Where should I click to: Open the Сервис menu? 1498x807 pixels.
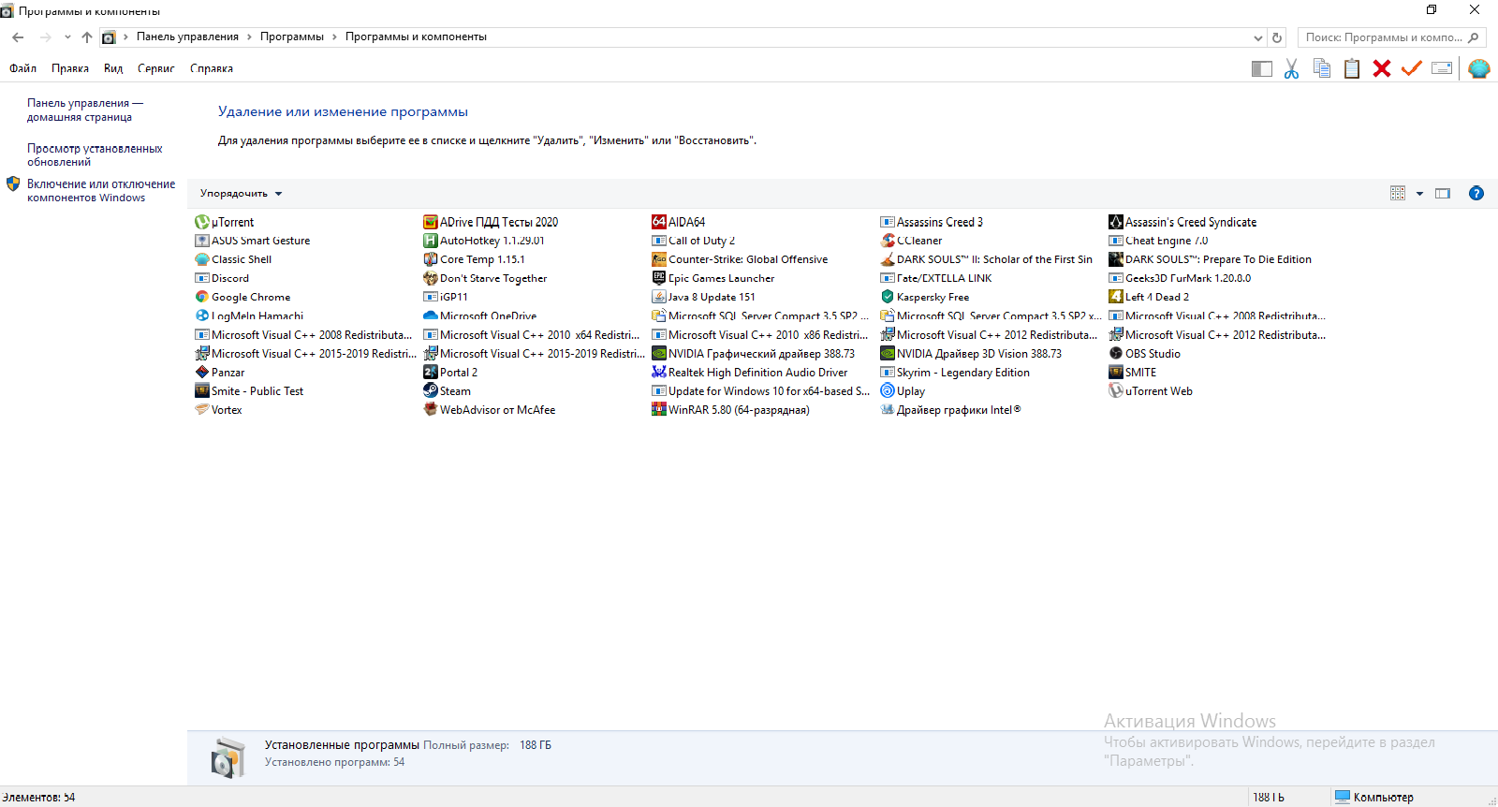(x=156, y=68)
